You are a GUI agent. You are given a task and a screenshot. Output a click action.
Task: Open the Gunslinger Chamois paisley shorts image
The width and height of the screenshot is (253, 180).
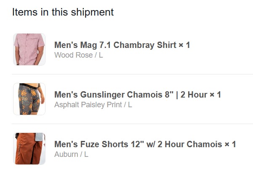point(29,99)
